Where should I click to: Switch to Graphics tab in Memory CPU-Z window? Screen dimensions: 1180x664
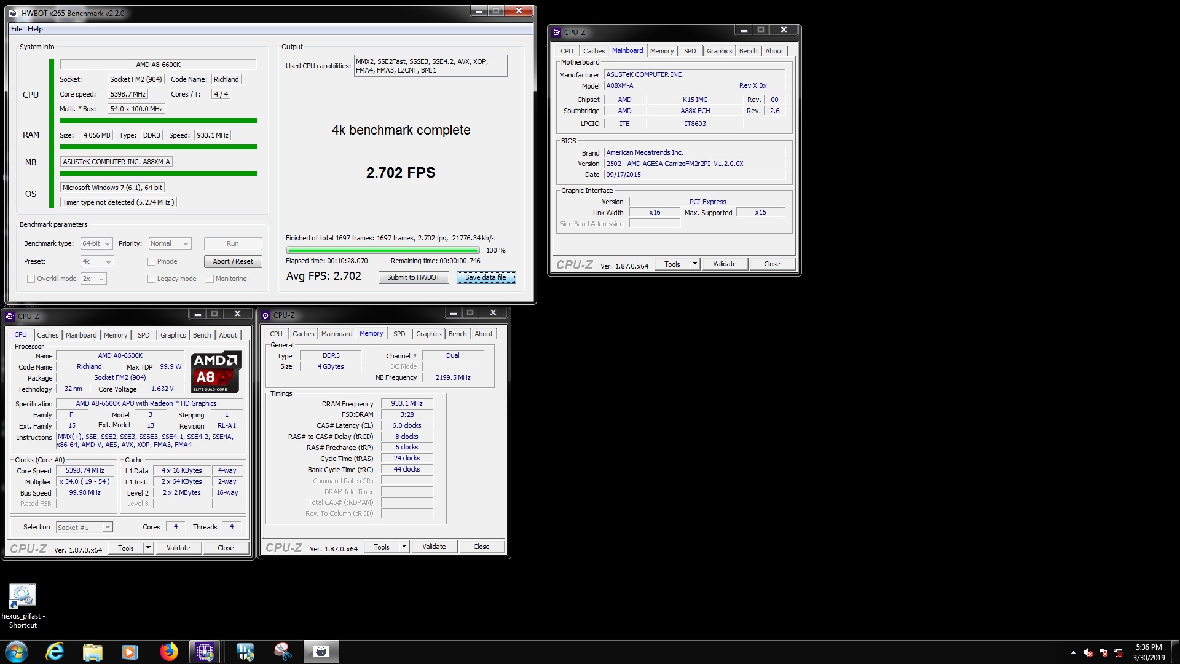coord(428,334)
